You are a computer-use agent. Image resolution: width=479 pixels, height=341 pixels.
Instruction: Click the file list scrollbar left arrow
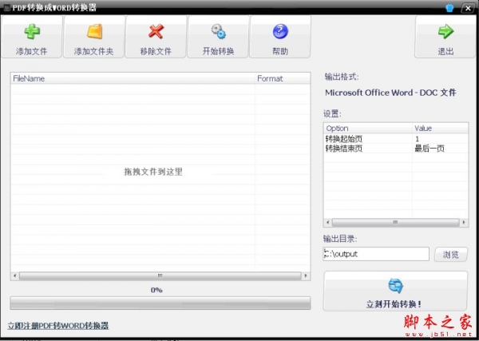(14, 276)
